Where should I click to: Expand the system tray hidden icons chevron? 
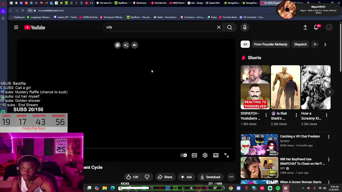(x=303, y=188)
